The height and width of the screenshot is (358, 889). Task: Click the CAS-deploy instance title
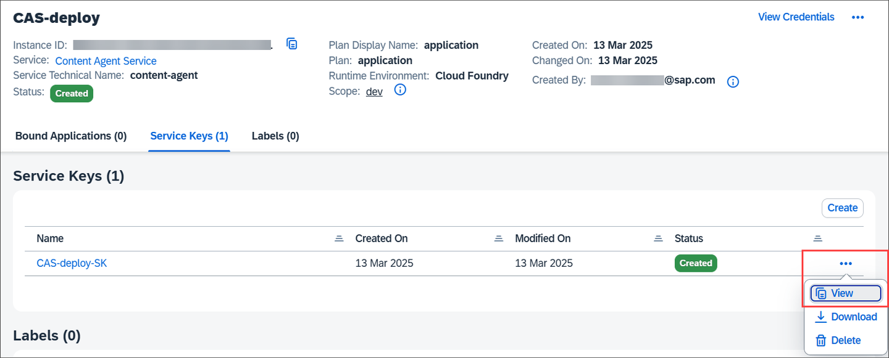56,18
